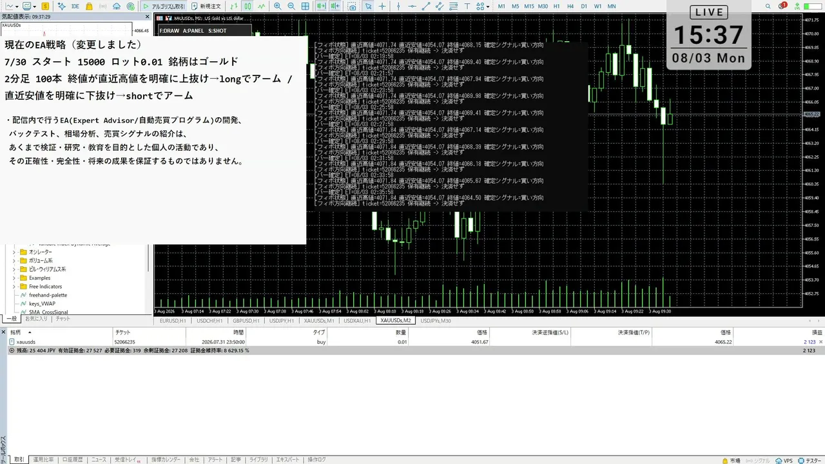Click the tile windows grid icon

point(305,6)
